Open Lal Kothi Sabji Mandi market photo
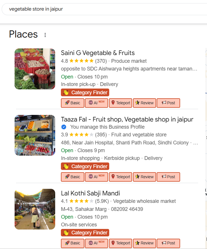Viewport: 207px width, 249px height. [x=35, y=209]
